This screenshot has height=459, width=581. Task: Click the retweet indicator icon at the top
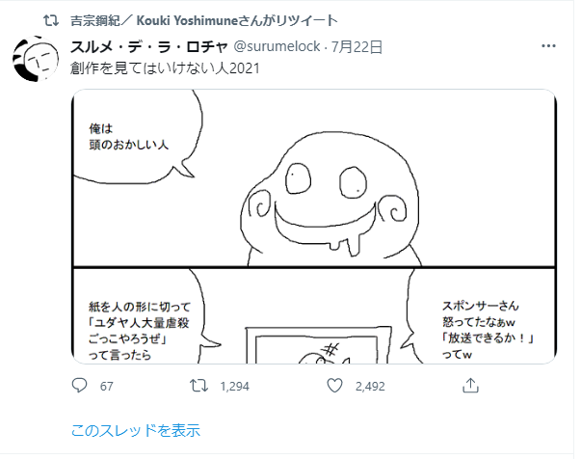point(51,20)
